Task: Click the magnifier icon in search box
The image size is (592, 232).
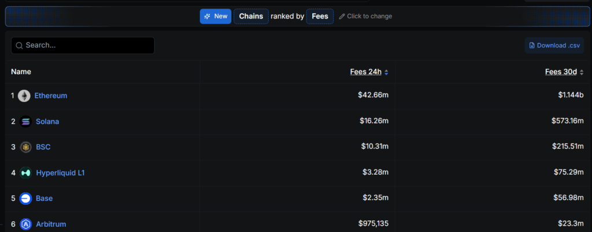Action: [20, 46]
